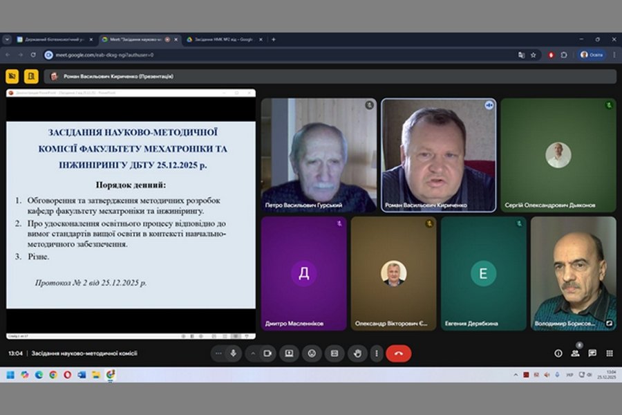Image resolution: width=622 pixels, height=415 pixels.
Task: Open meeting details info icon
Action: point(558,353)
